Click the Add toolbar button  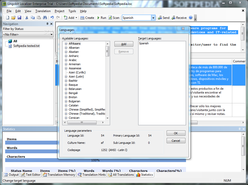[69, 18]
